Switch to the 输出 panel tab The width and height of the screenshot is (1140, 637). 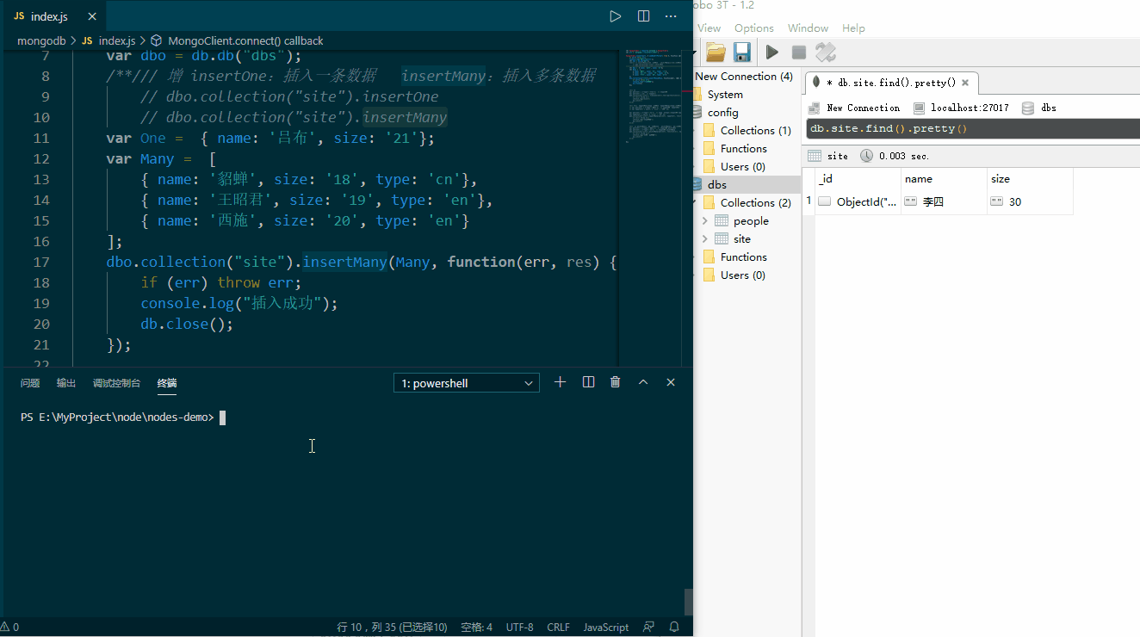point(65,383)
